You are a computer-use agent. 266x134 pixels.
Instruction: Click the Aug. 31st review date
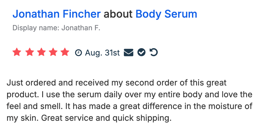click(x=102, y=53)
